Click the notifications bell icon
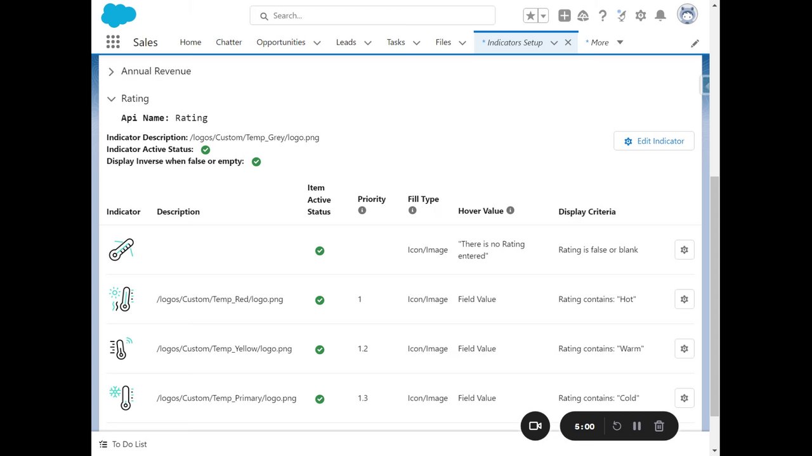Viewport: 812px width, 456px height. [x=660, y=16]
